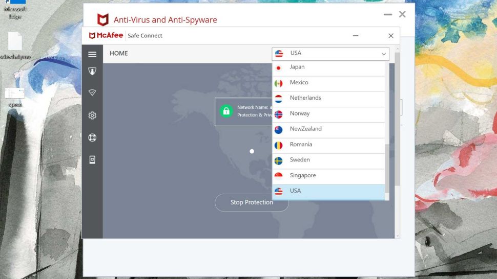This screenshot has width=497, height=279.
Task: Choose NewZealand from the country list
Action: [x=329, y=129]
